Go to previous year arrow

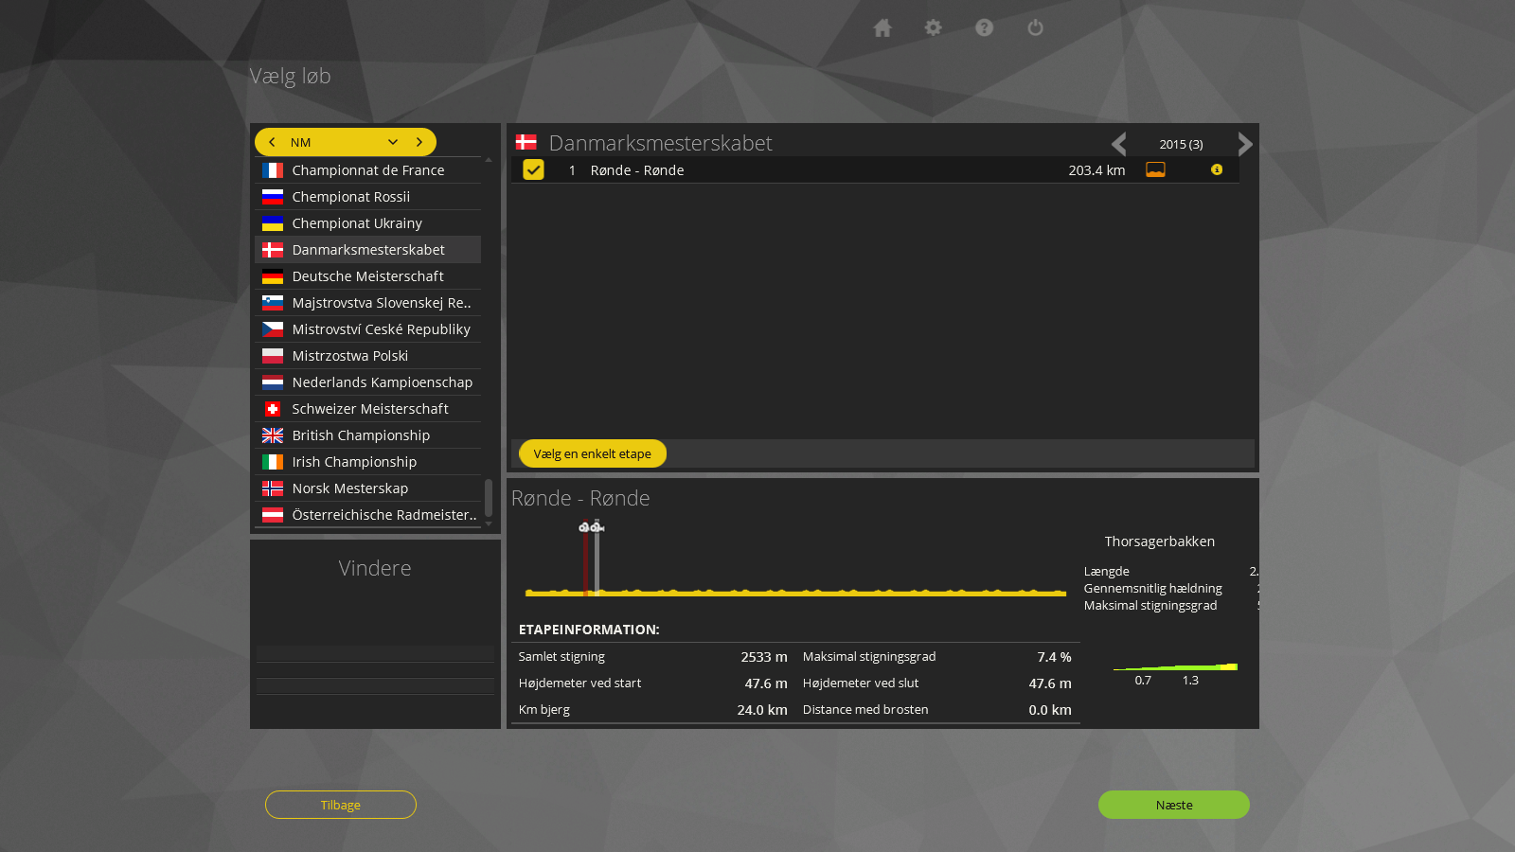pos(1119,144)
